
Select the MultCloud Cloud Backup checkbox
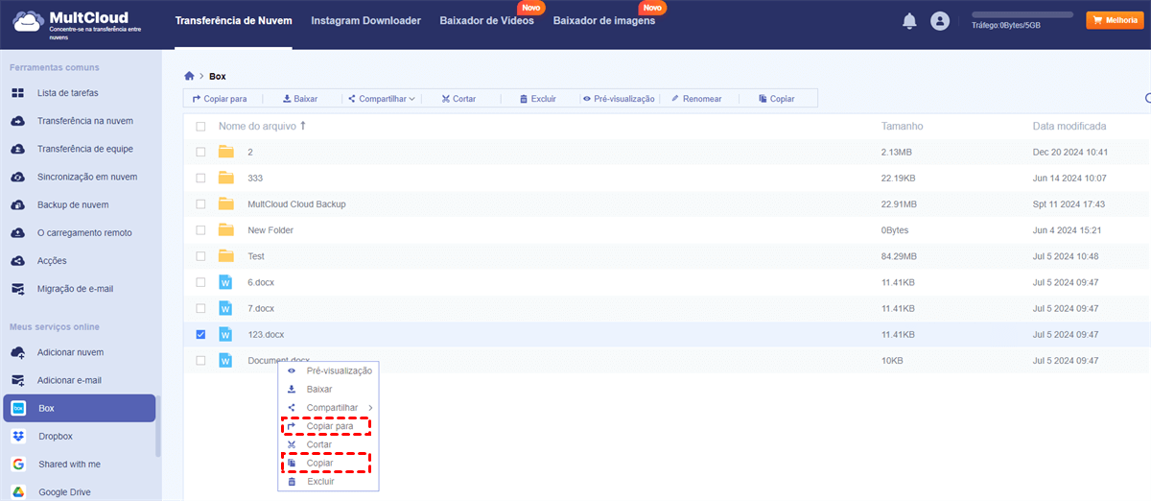(200, 203)
